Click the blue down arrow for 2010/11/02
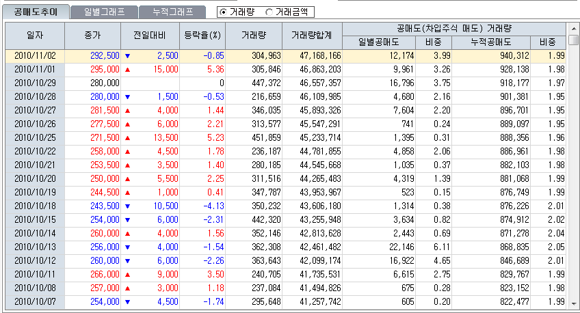580x313 pixels. point(127,55)
